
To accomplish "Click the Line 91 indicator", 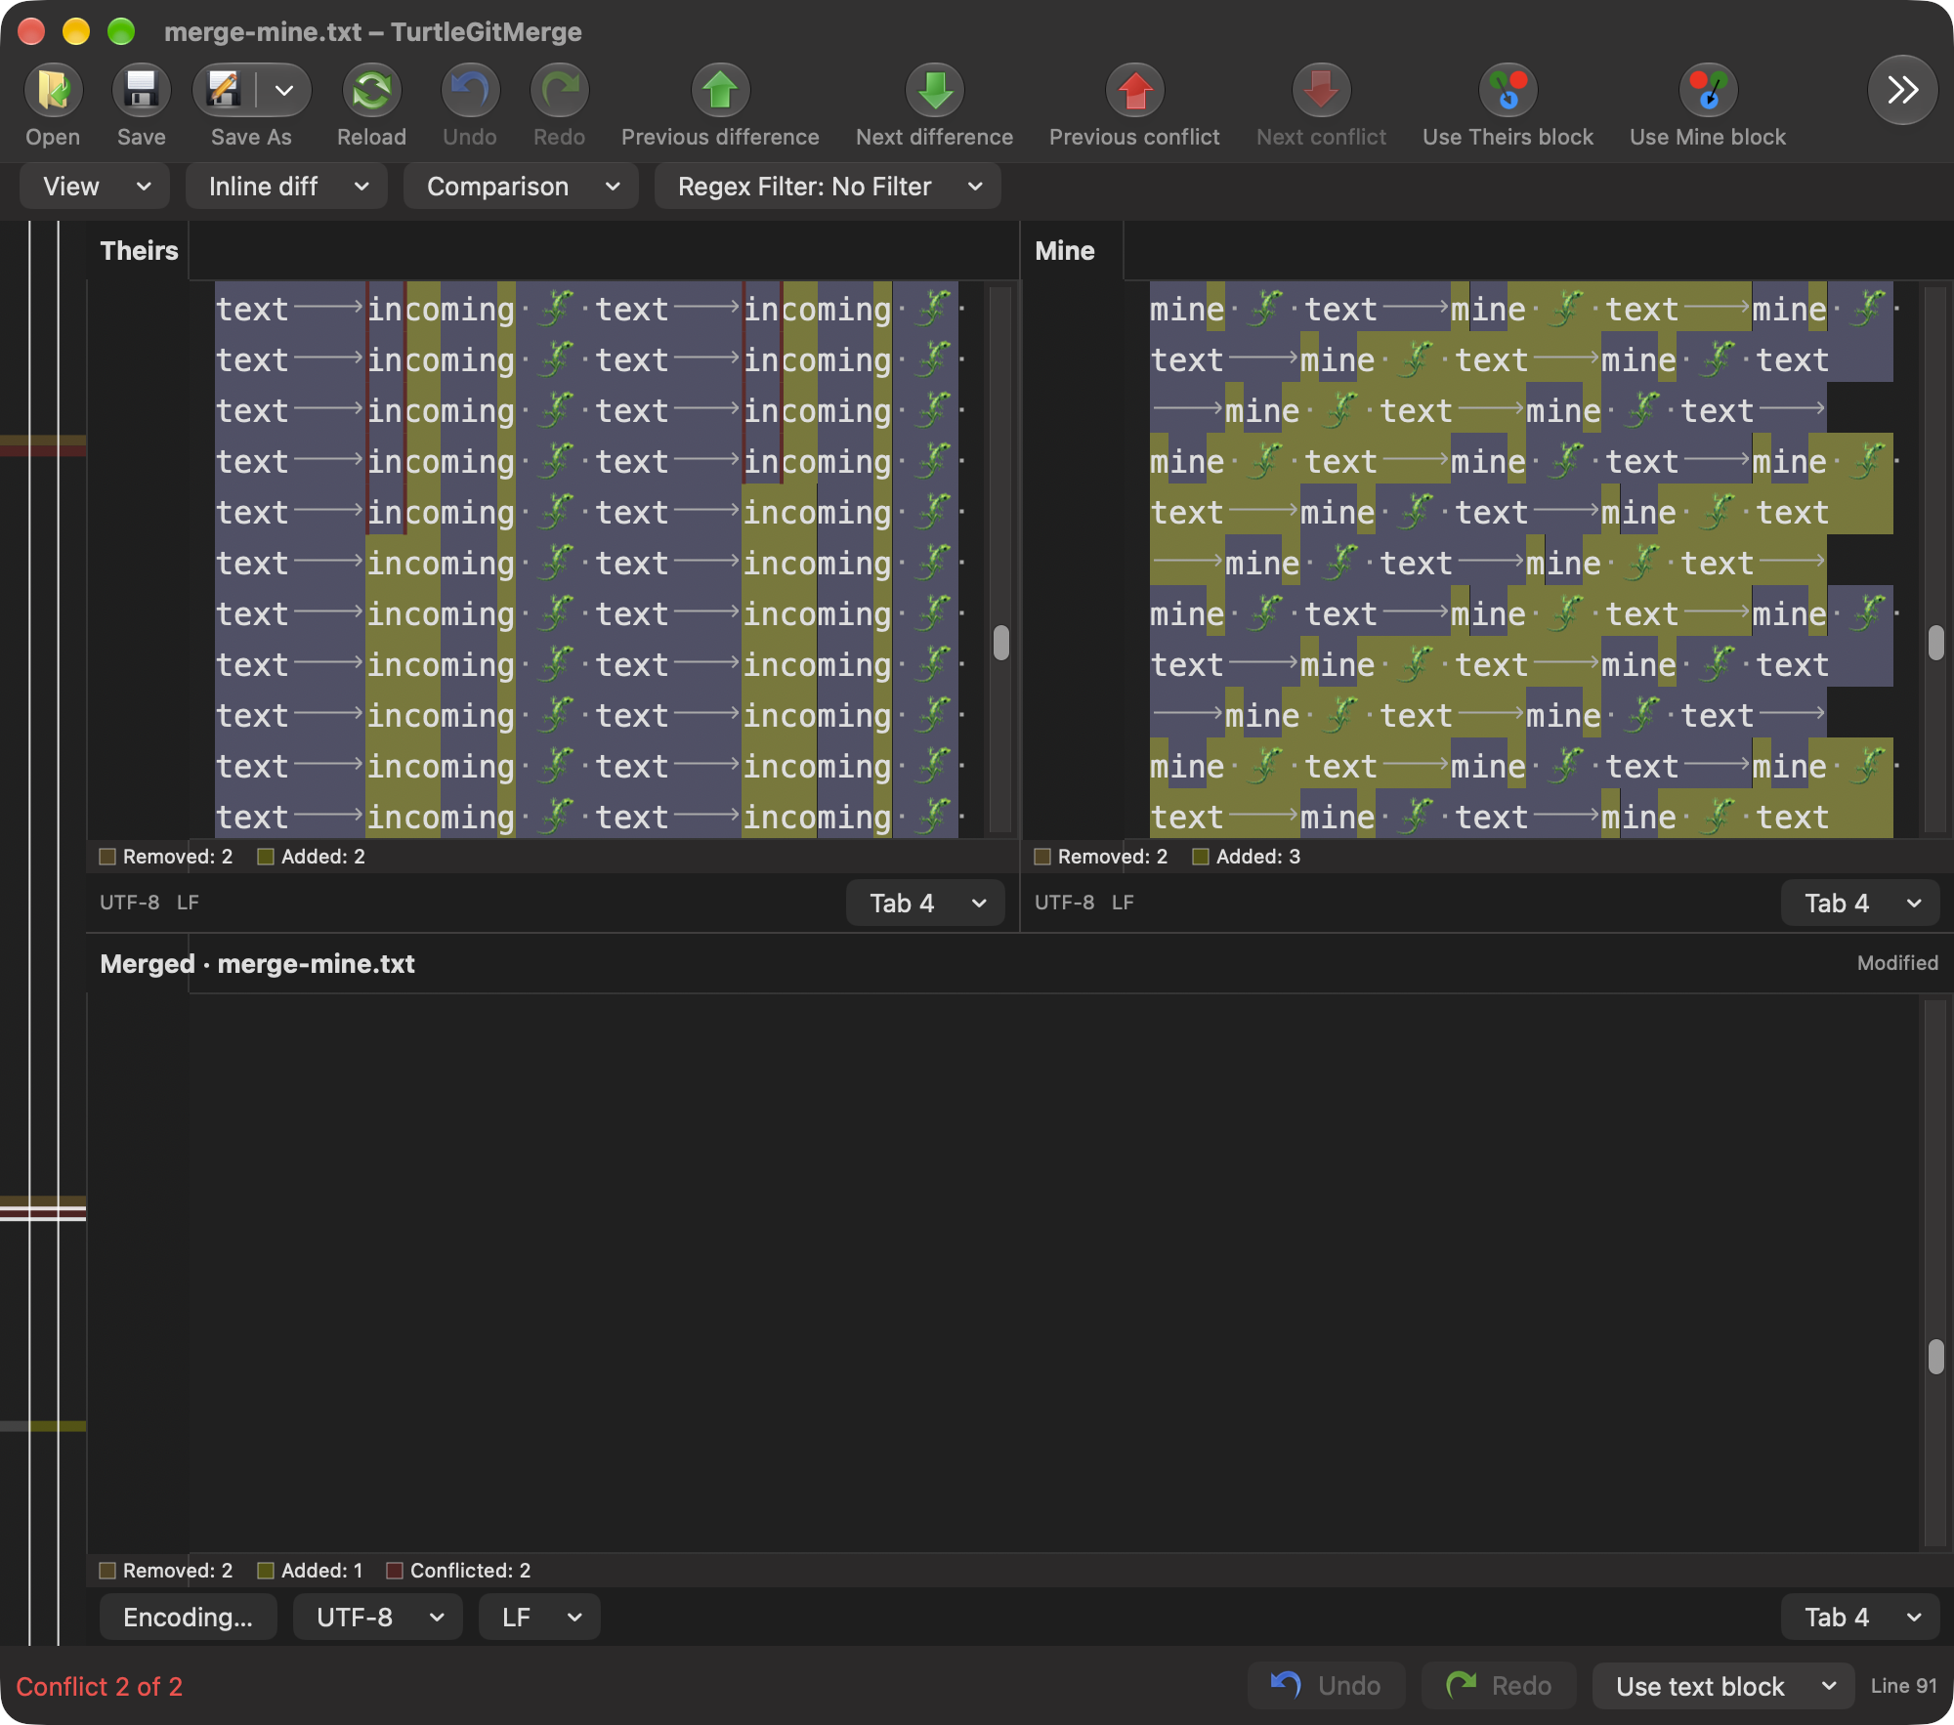I will pyautogui.click(x=1903, y=1686).
